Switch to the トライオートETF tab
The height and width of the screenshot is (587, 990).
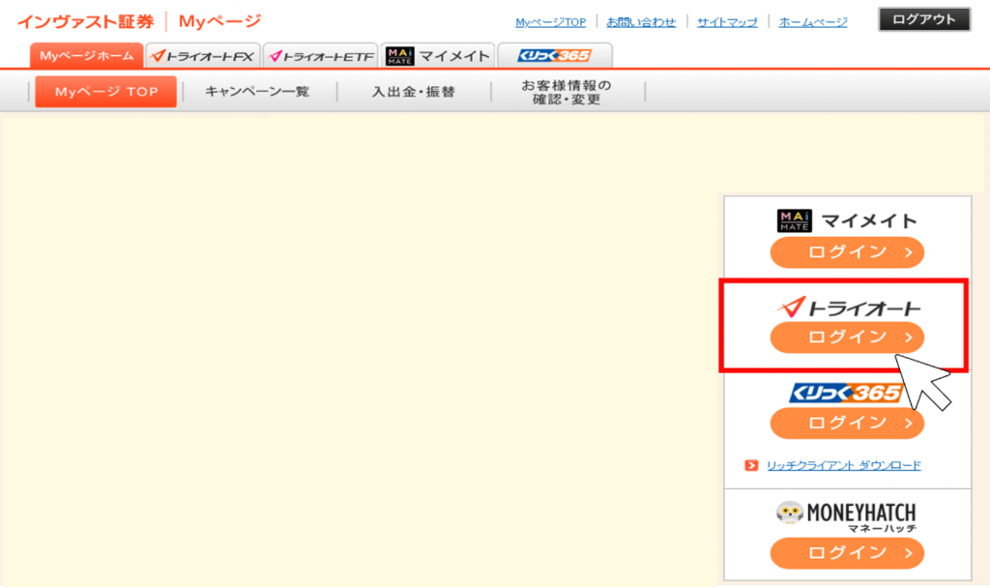tap(321, 55)
